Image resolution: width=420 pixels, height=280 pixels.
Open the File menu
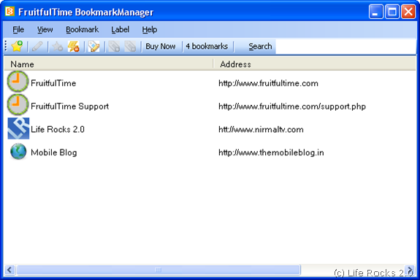pos(18,29)
